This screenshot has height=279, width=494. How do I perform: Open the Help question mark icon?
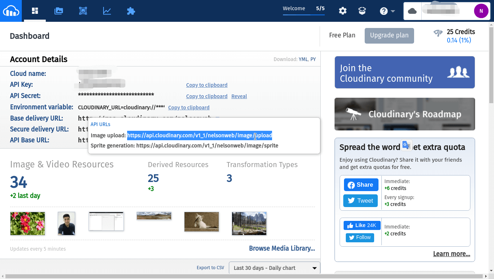[x=384, y=11]
